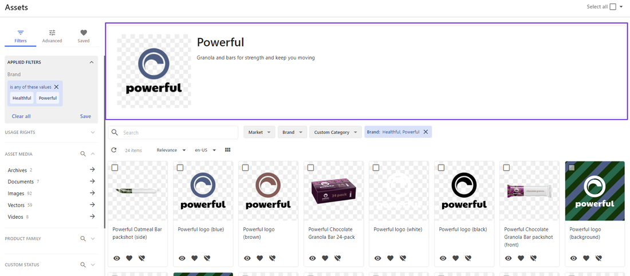Select Chocolate Granola Bar 24-pack checkbox
This screenshot has width=630, height=276.
point(310,168)
